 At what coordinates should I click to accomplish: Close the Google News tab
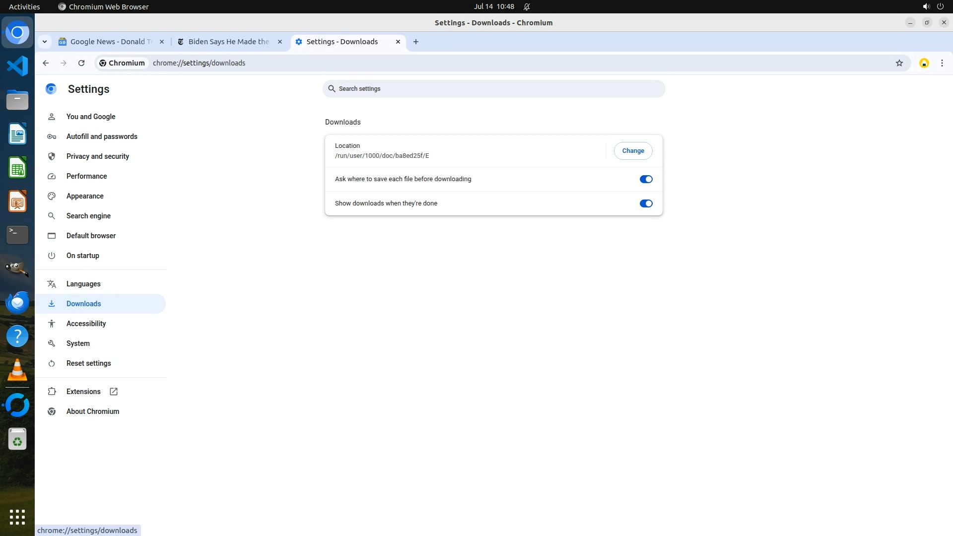pyautogui.click(x=162, y=42)
